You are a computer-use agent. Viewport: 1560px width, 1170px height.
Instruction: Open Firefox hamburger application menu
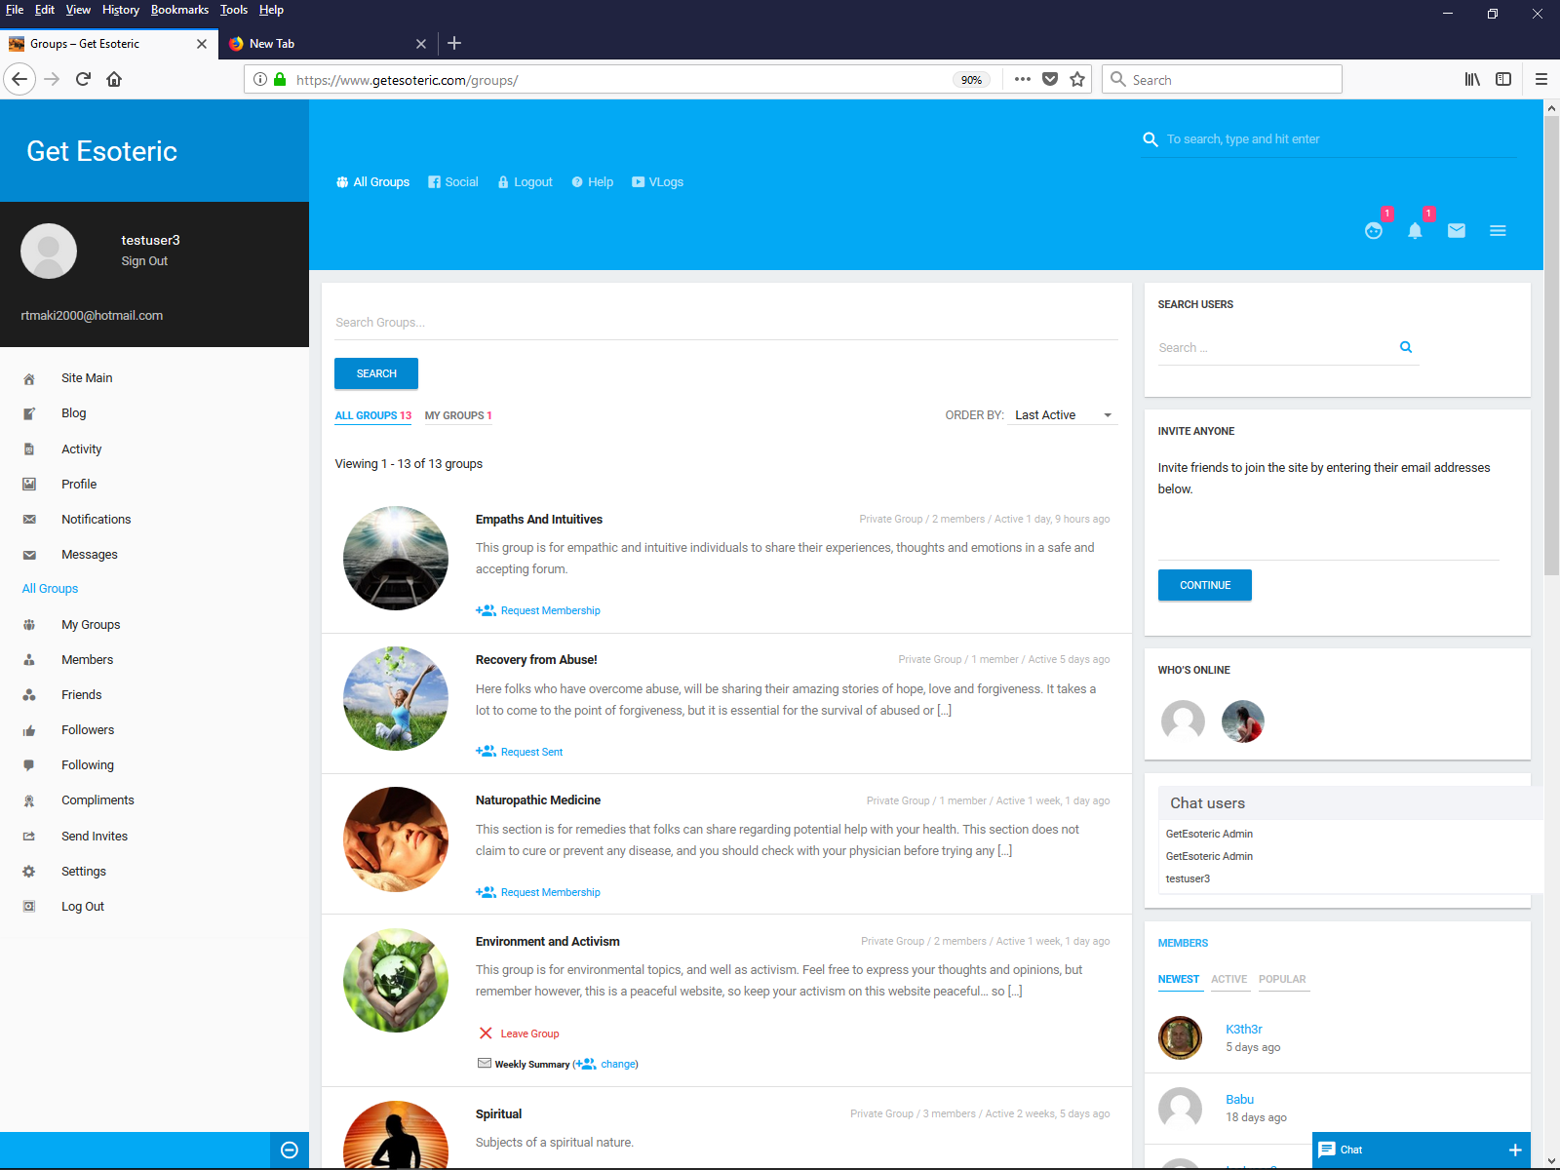pos(1541,79)
